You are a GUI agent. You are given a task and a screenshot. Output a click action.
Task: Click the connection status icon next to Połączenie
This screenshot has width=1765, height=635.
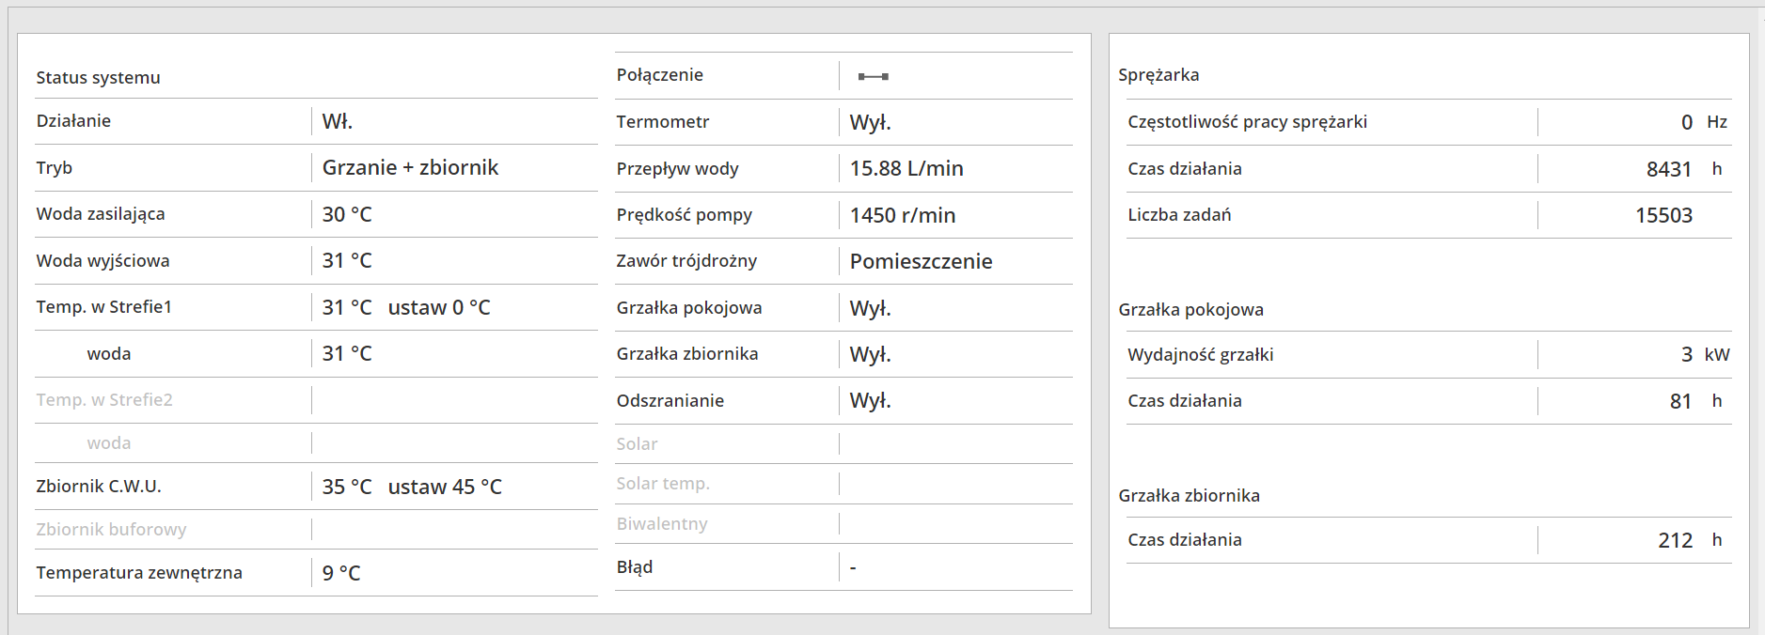click(x=873, y=76)
